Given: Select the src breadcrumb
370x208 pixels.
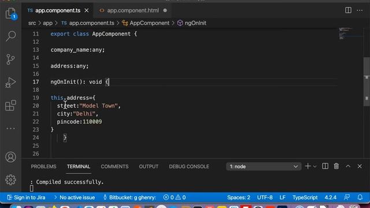Looking at the screenshot, I should (32, 23).
